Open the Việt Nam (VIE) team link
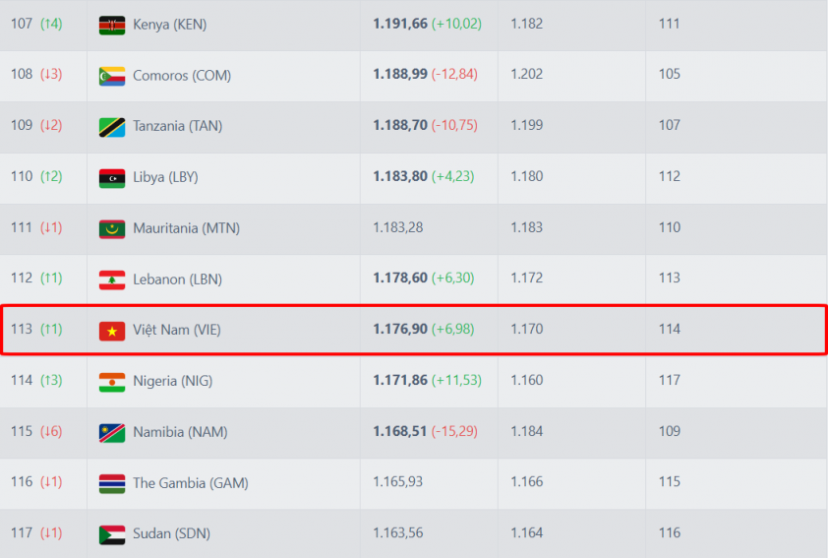 click(177, 330)
